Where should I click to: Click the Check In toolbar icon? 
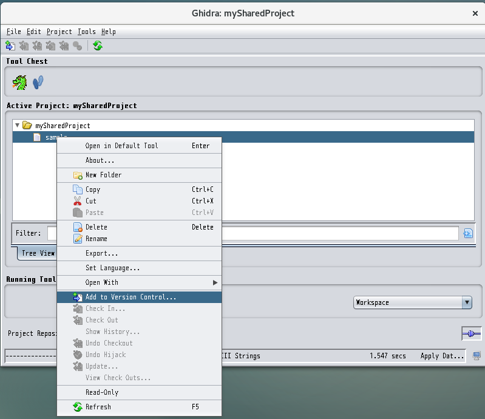pyautogui.click(x=50, y=46)
